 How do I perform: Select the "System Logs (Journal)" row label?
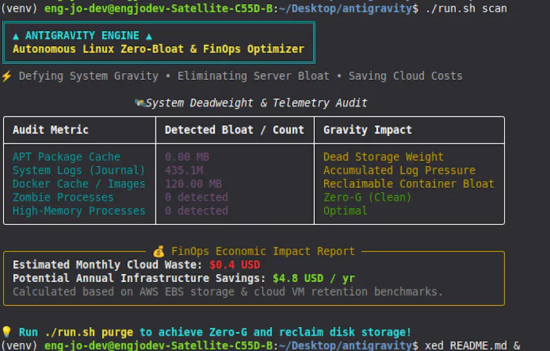click(x=79, y=170)
